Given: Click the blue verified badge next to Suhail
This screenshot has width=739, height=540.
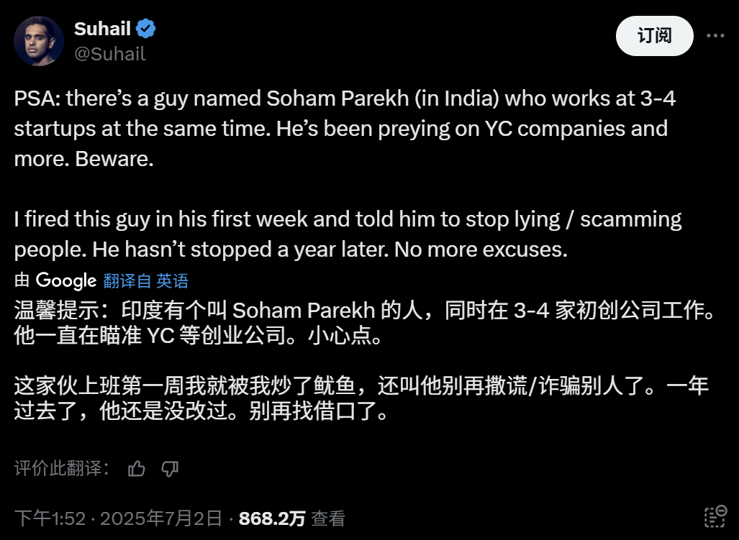Looking at the screenshot, I should [x=147, y=29].
